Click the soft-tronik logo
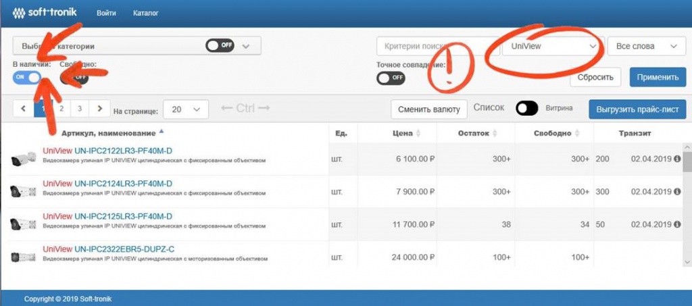Viewport: 692px width, 306px height. 45,13
